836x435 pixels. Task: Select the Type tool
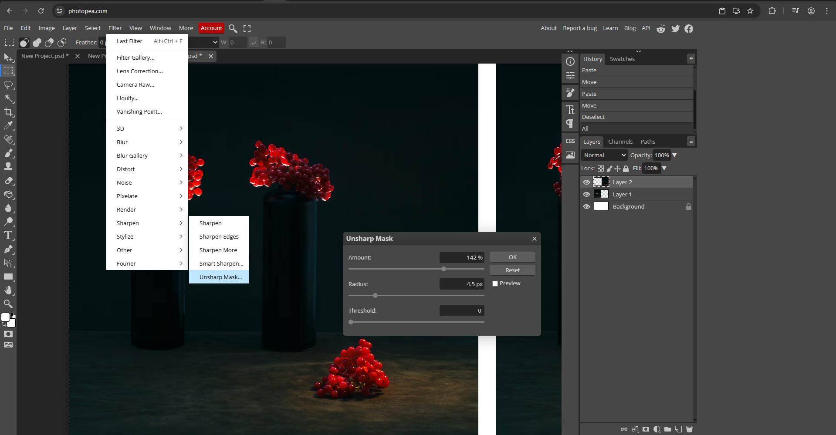[9, 236]
